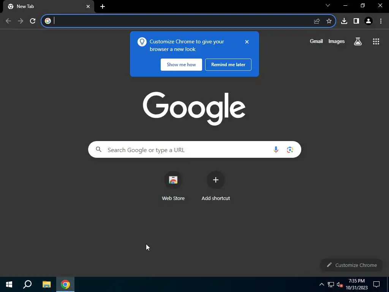The height and width of the screenshot is (292, 389).
Task: Open File Explorer from the taskbar
Action: pyautogui.click(x=46, y=284)
